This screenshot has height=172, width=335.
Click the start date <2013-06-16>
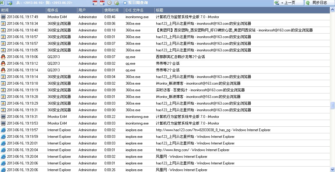pyautogui.click(x=33, y=3)
